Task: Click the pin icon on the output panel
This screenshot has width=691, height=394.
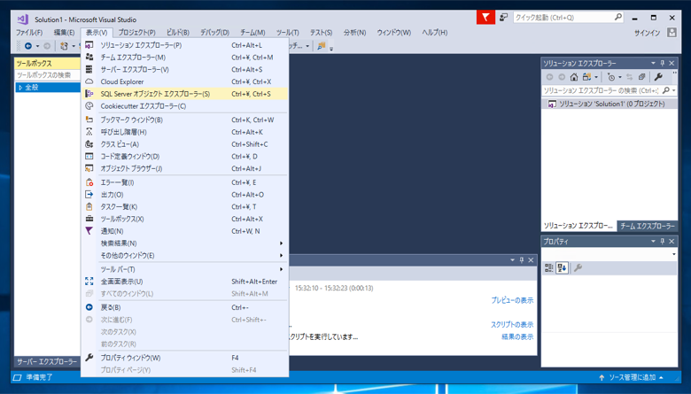Action: coord(521,260)
